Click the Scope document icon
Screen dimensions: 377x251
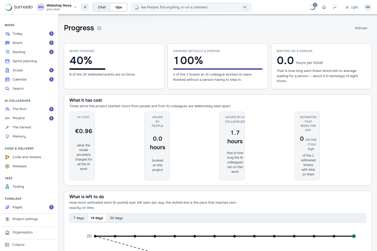[x=7, y=70]
